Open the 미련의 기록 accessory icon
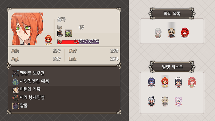215x121 pixels. pos(16,89)
